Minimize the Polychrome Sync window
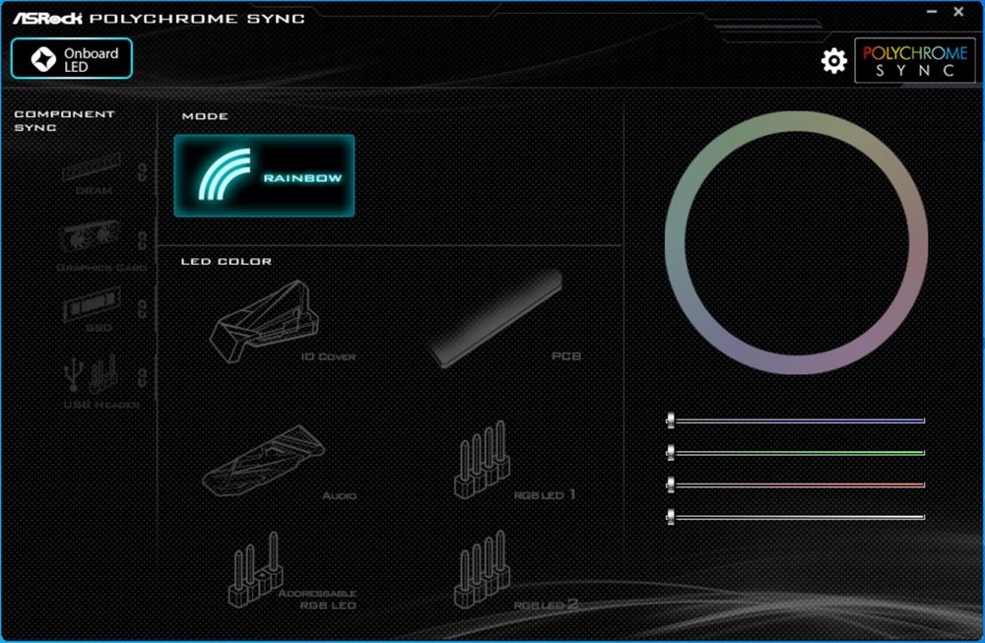 click(x=932, y=11)
